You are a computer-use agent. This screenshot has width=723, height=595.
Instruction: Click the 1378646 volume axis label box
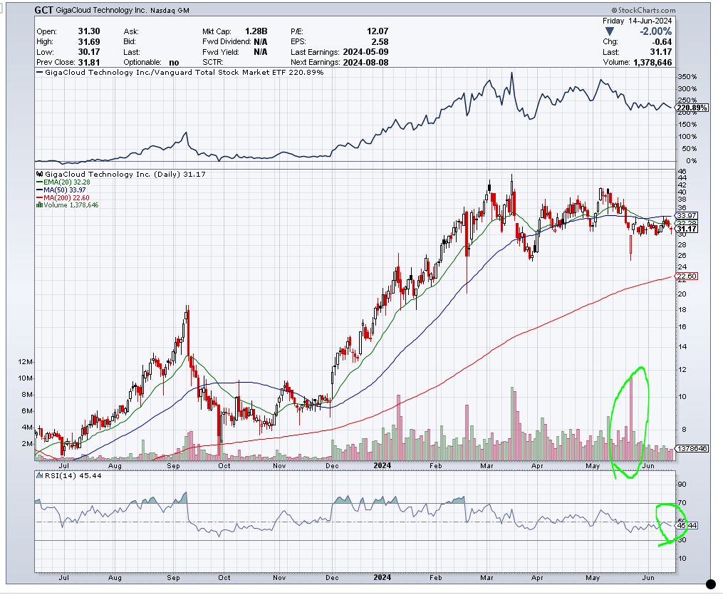(x=692, y=448)
